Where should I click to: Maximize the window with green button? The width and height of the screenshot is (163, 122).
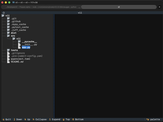(x=9, y=2)
